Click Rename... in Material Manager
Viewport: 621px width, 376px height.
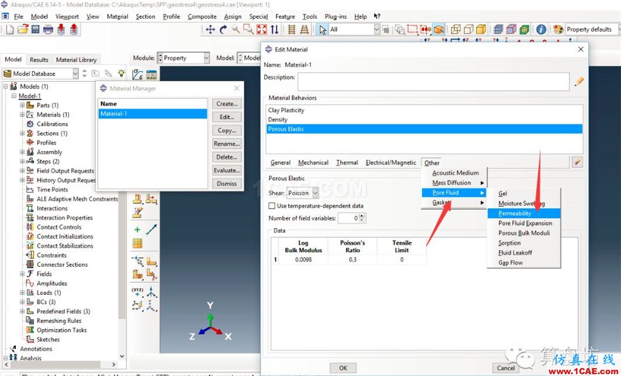point(227,144)
